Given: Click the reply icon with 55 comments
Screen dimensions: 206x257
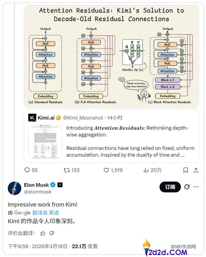Looking at the screenshot, I should click(27, 170).
